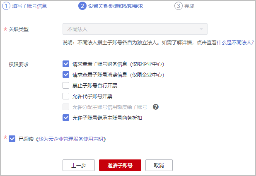Select 设置关系类型和权限要求 step label
This screenshot has height=176, width=256.
tap(116, 6)
